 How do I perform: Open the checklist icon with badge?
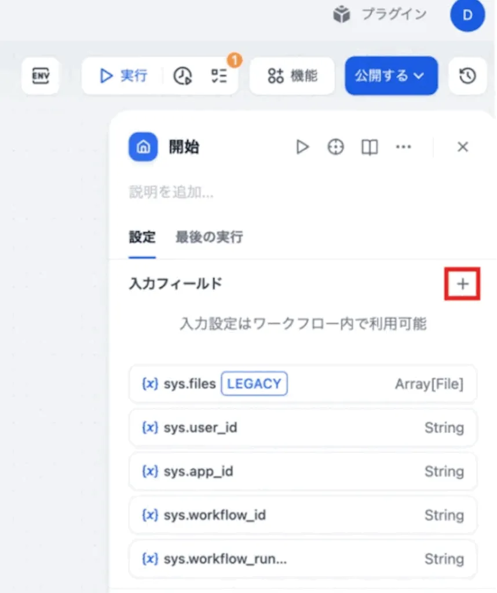(220, 76)
